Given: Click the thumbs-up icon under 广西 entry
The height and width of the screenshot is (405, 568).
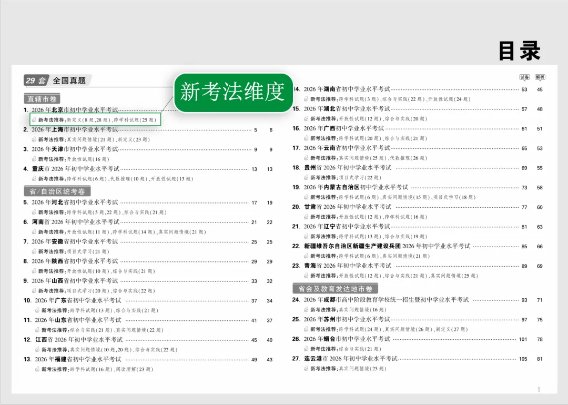Looking at the screenshot, I should click(306, 138).
